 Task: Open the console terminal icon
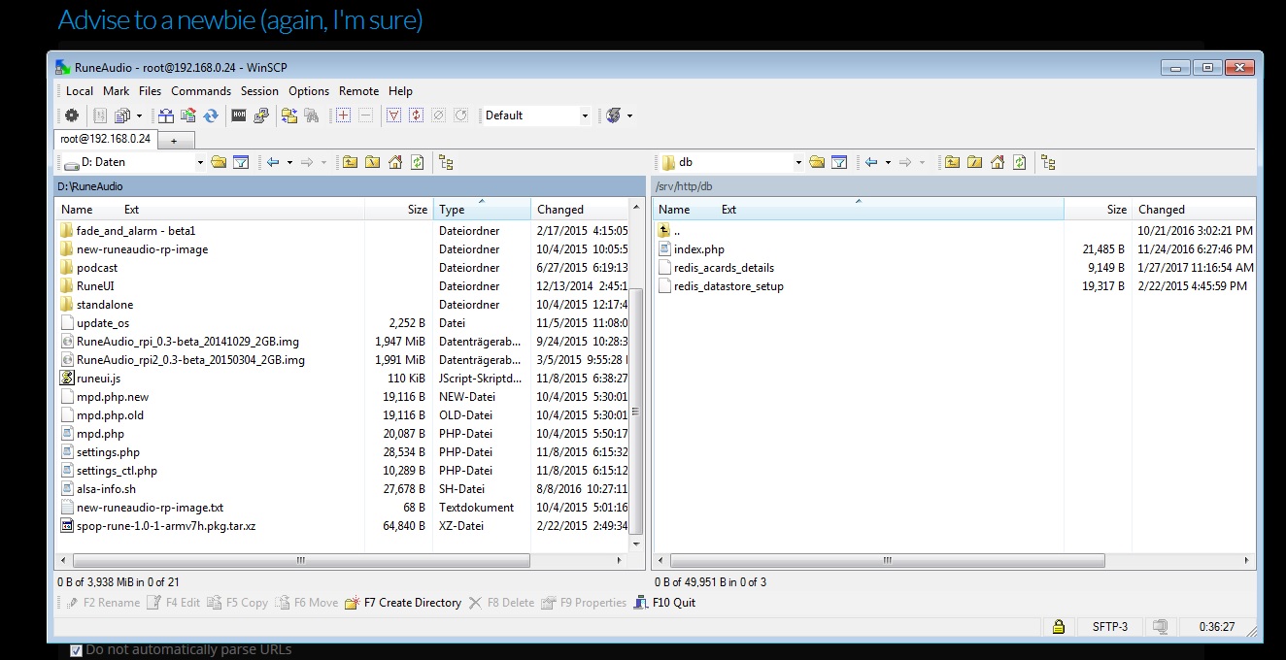[239, 115]
